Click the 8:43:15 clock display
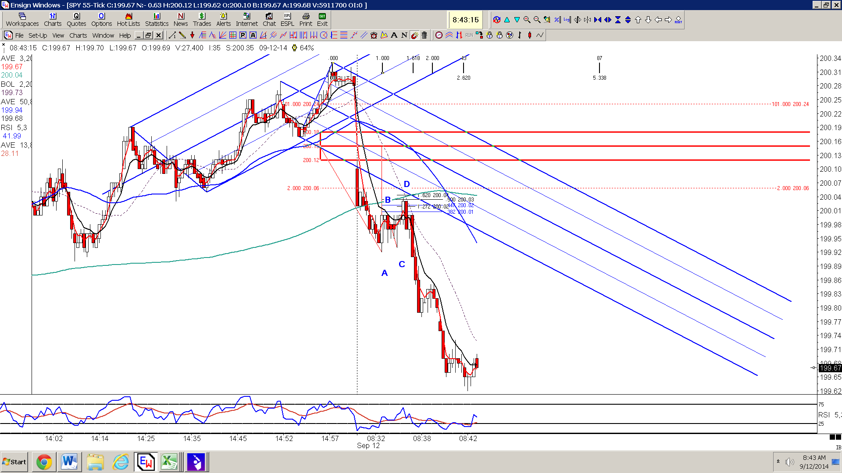Viewport: 842px width, 473px height. click(465, 20)
